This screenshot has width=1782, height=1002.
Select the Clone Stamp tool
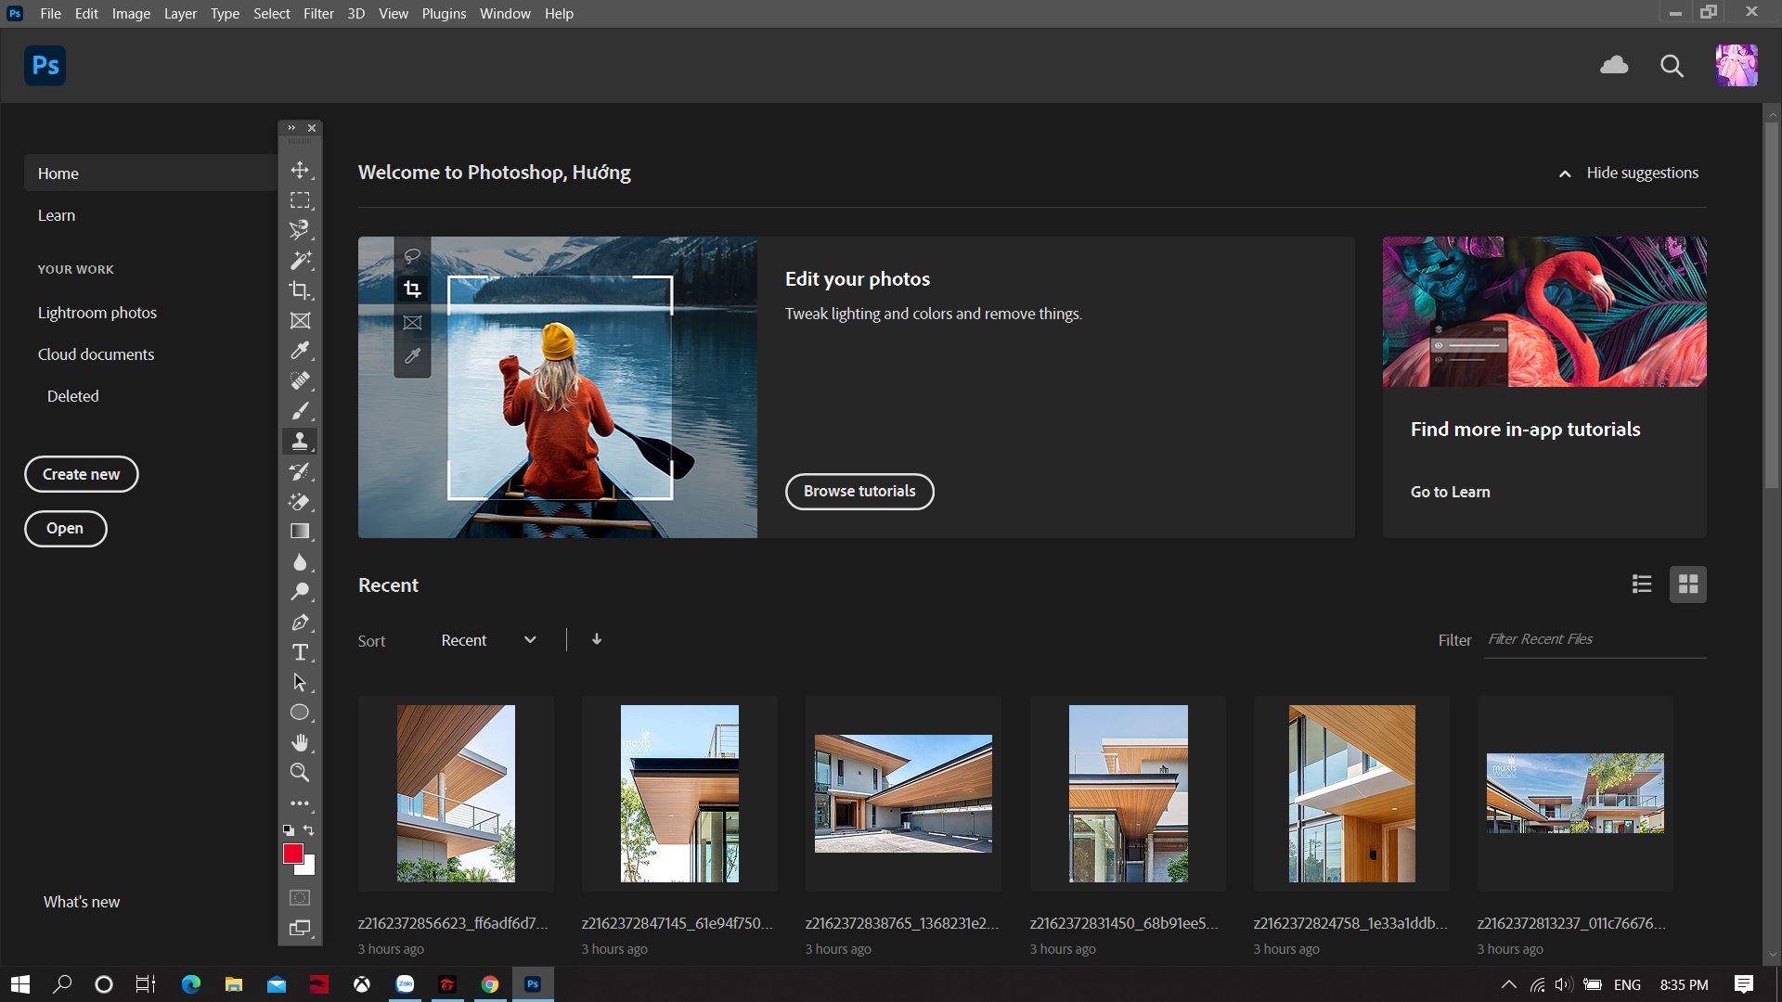pos(300,441)
